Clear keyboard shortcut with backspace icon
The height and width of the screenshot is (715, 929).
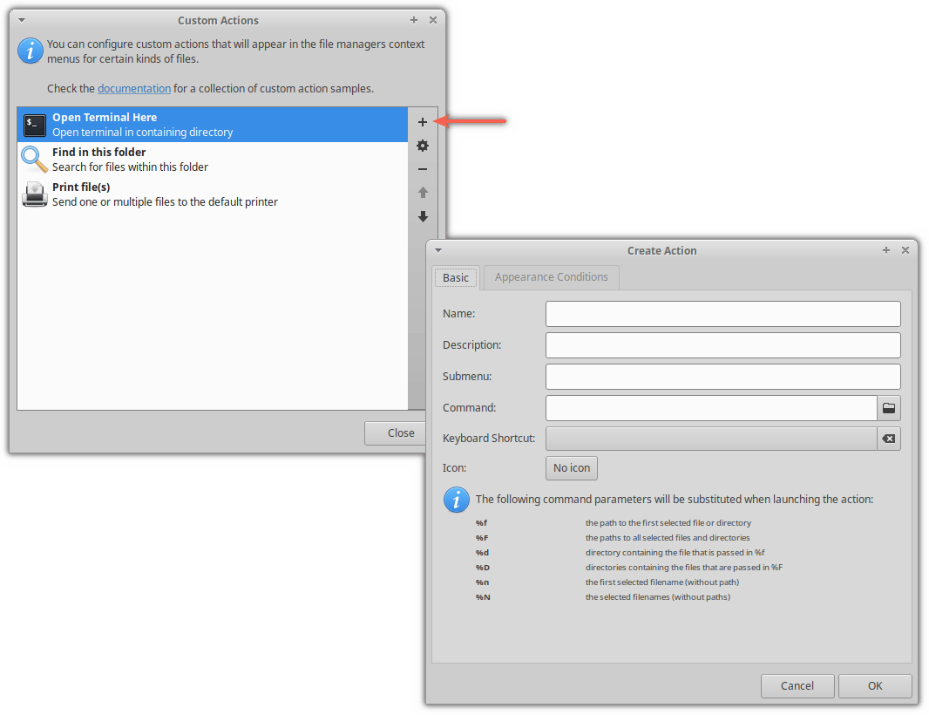(x=889, y=439)
